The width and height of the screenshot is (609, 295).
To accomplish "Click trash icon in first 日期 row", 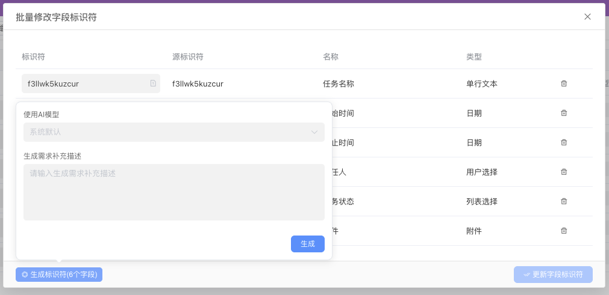I will [x=564, y=113].
